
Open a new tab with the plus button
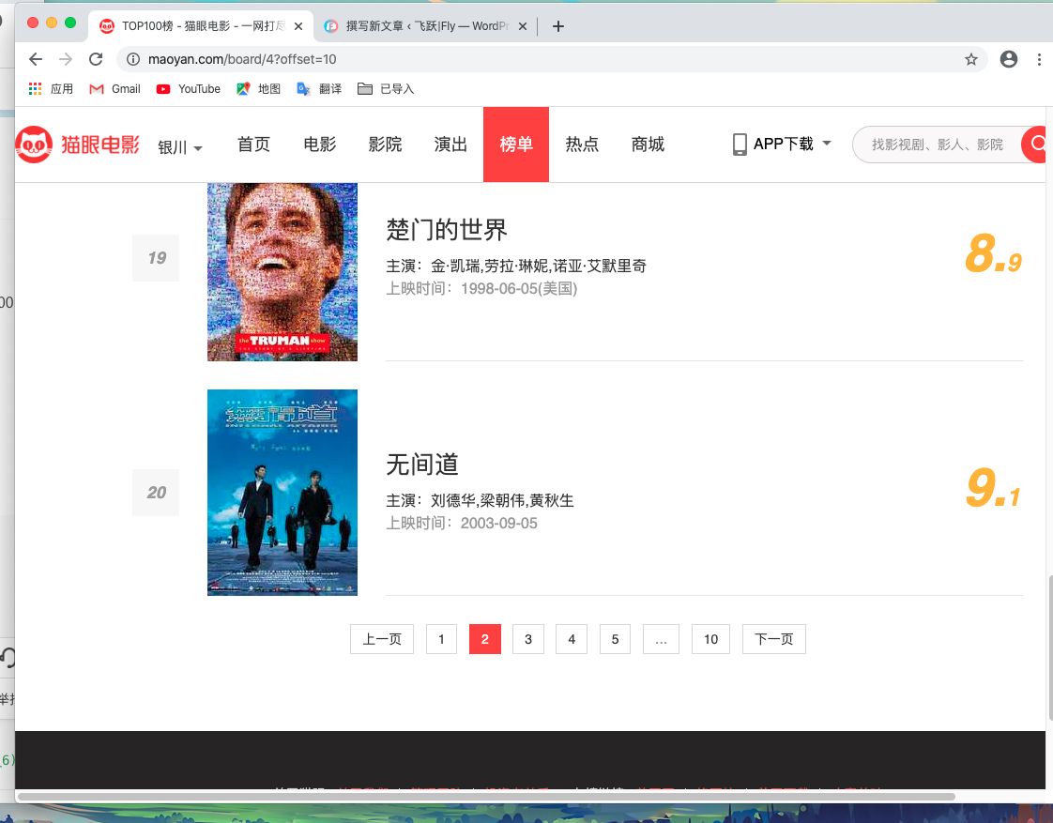click(x=558, y=26)
